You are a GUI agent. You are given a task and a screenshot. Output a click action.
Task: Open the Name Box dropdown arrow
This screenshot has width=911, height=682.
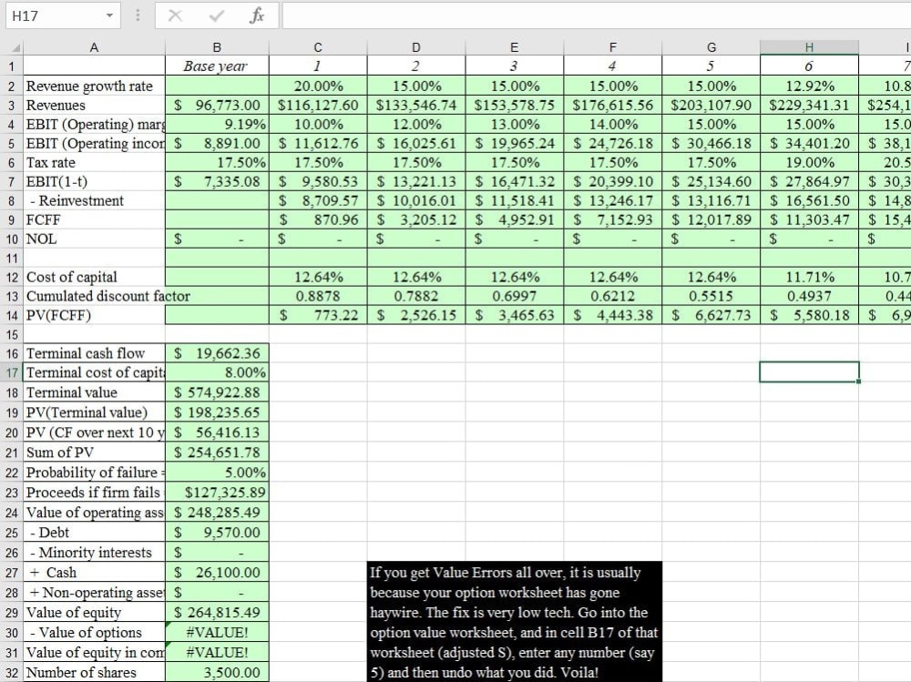[109, 15]
